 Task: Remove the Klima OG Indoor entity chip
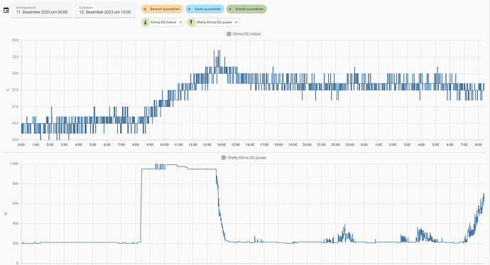click(180, 23)
